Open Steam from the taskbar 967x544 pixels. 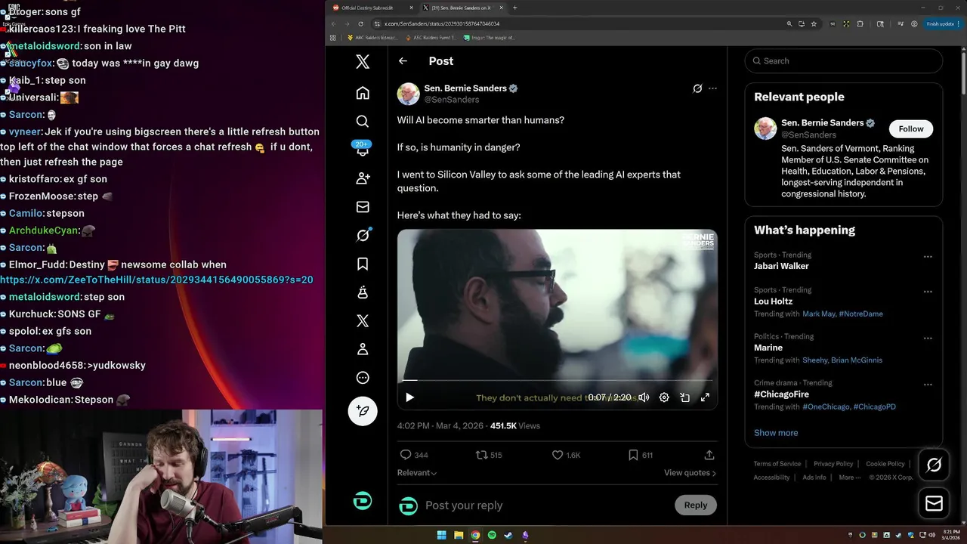508,535
